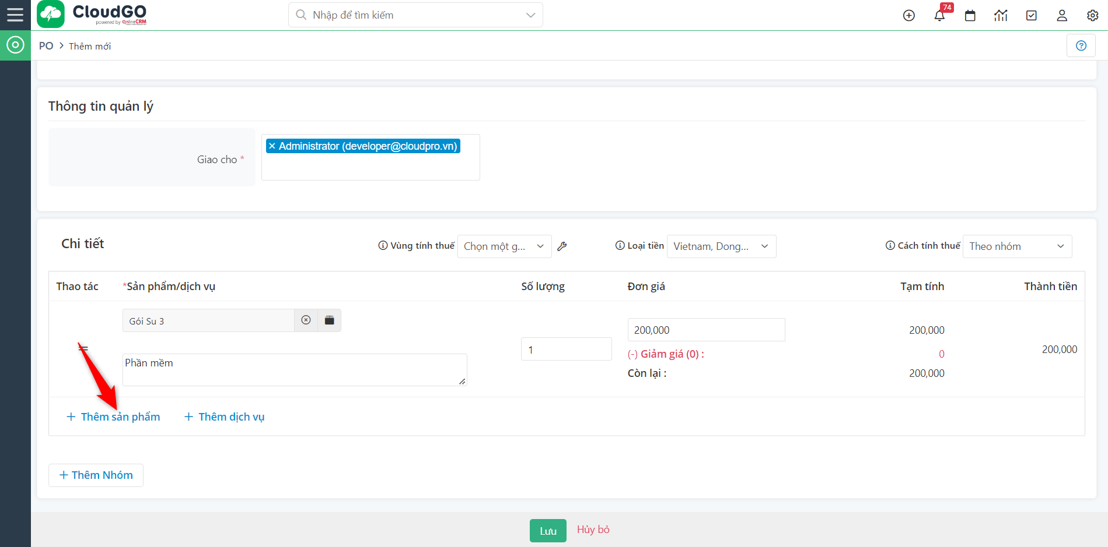
Task: Click the help question mark icon
Action: tap(1081, 45)
